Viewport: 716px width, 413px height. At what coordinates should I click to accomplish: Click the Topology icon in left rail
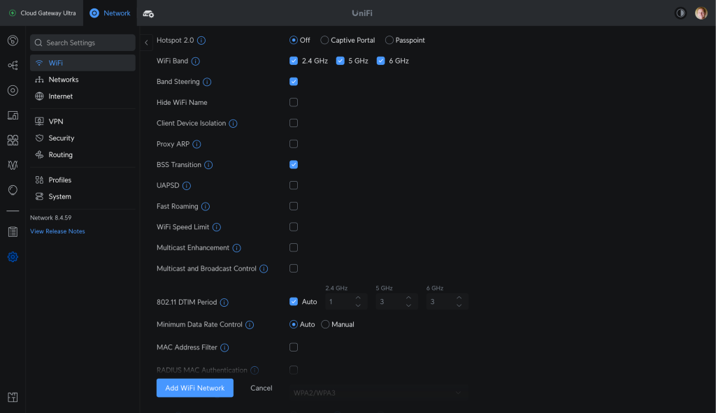tap(13, 65)
